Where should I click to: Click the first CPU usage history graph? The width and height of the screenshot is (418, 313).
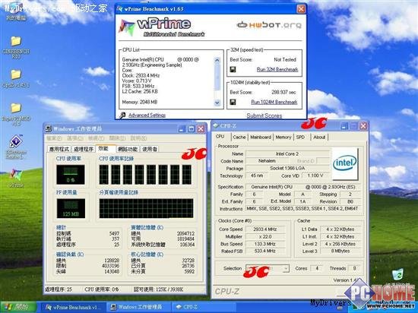[103, 175]
